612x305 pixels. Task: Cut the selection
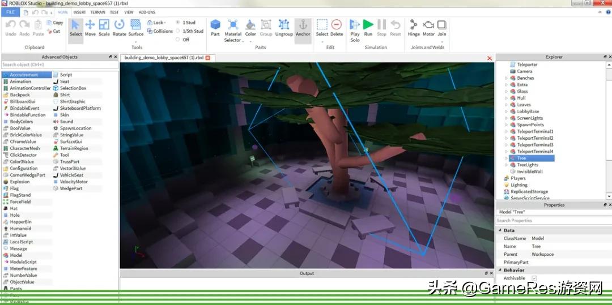[53, 31]
